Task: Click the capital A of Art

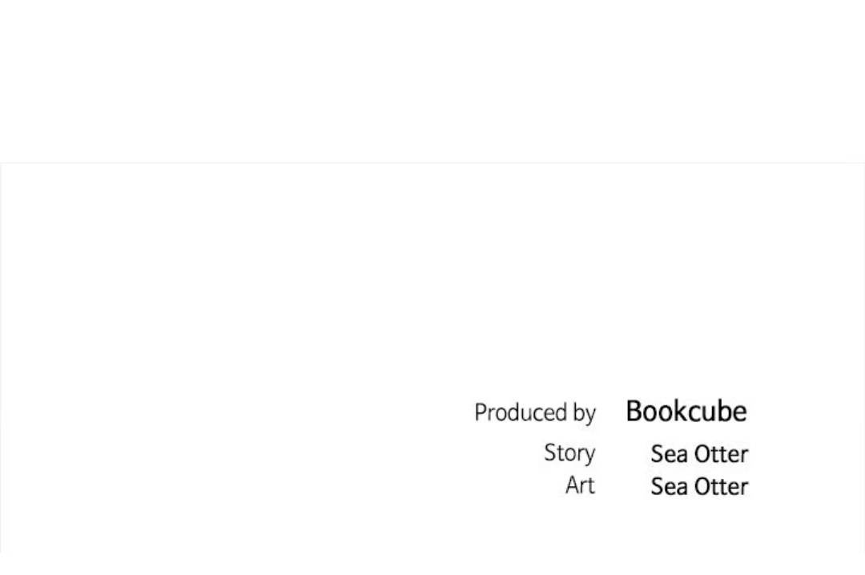Action: [x=571, y=485]
